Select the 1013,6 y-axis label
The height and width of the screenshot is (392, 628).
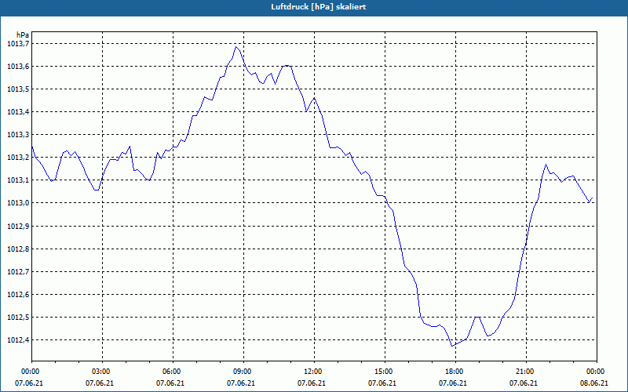[x=18, y=66]
